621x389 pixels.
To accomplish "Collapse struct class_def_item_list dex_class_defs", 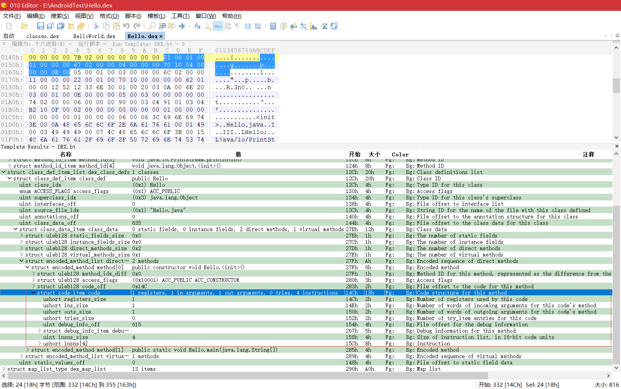I will pyautogui.click(x=3, y=172).
